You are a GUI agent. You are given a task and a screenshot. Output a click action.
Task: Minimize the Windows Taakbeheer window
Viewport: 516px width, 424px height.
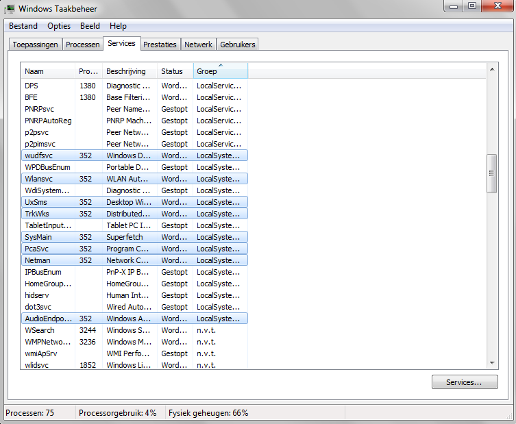(x=454, y=6)
